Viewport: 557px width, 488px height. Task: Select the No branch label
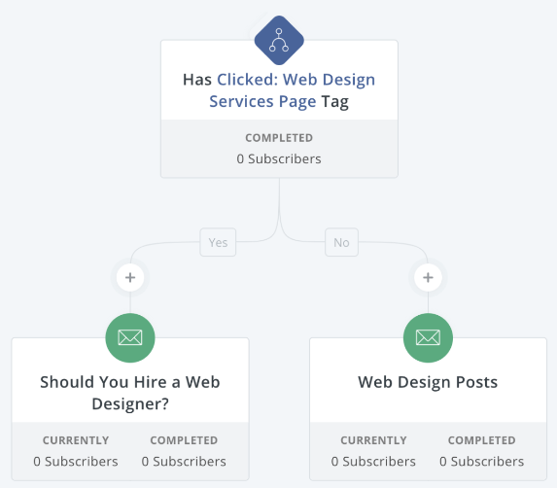tap(341, 242)
